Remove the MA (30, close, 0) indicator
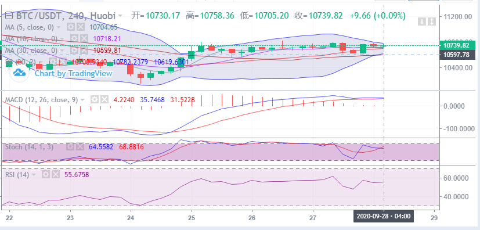This screenshot has height=230, width=480. pyautogui.click(x=84, y=50)
